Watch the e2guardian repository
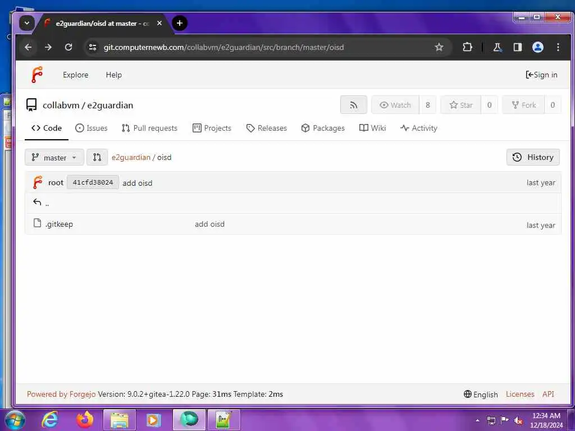This screenshot has width=575, height=431. pos(395,105)
